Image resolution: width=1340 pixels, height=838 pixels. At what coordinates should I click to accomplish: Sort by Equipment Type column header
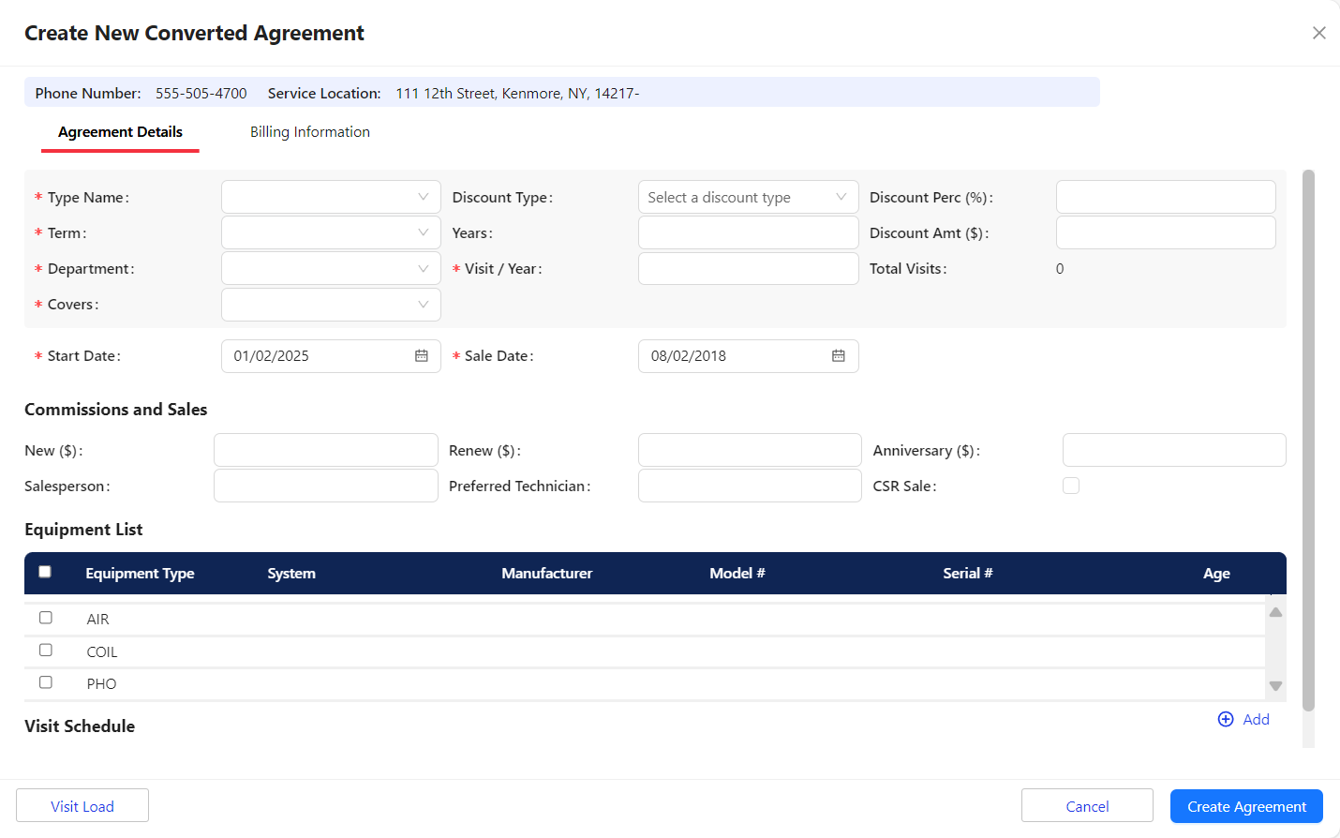(x=140, y=573)
